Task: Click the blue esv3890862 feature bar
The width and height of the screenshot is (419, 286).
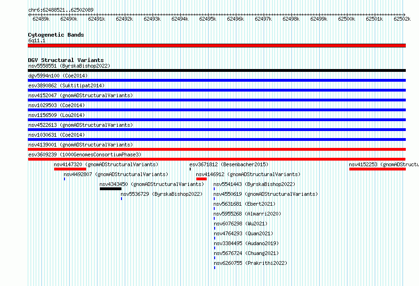Action: (x=217, y=90)
